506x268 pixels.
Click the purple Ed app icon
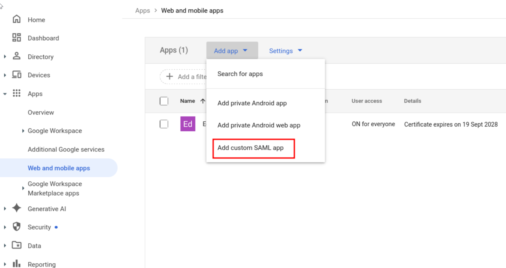click(x=188, y=124)
